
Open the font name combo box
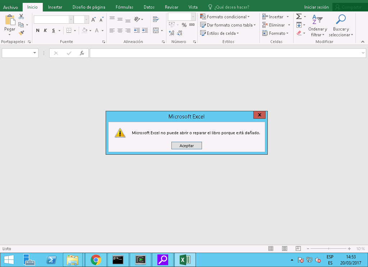[54, 20]
